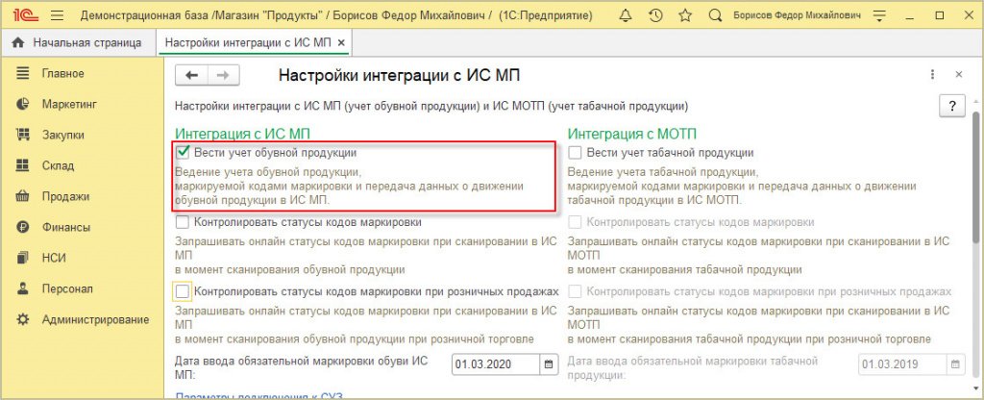The image size is (984, 400).
Task: Open the history clock icon
Action: coord(655,16)
